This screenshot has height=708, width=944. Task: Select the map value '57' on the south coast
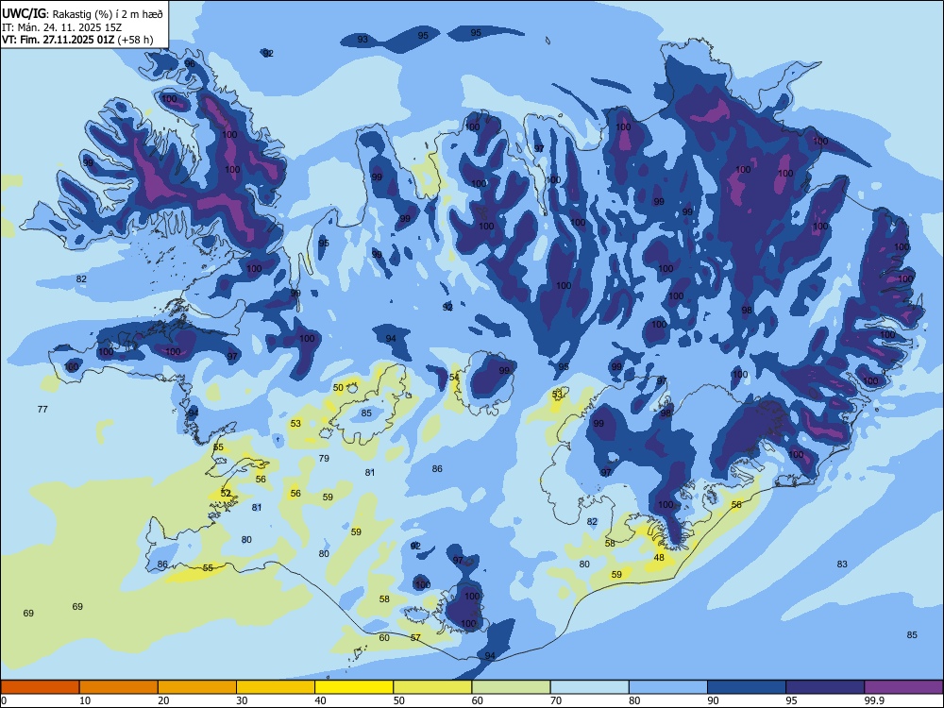click(x=415, y=637)
